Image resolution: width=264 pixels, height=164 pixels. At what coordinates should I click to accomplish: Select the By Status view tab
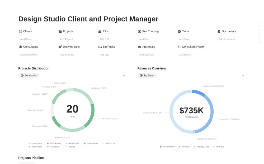147,75
